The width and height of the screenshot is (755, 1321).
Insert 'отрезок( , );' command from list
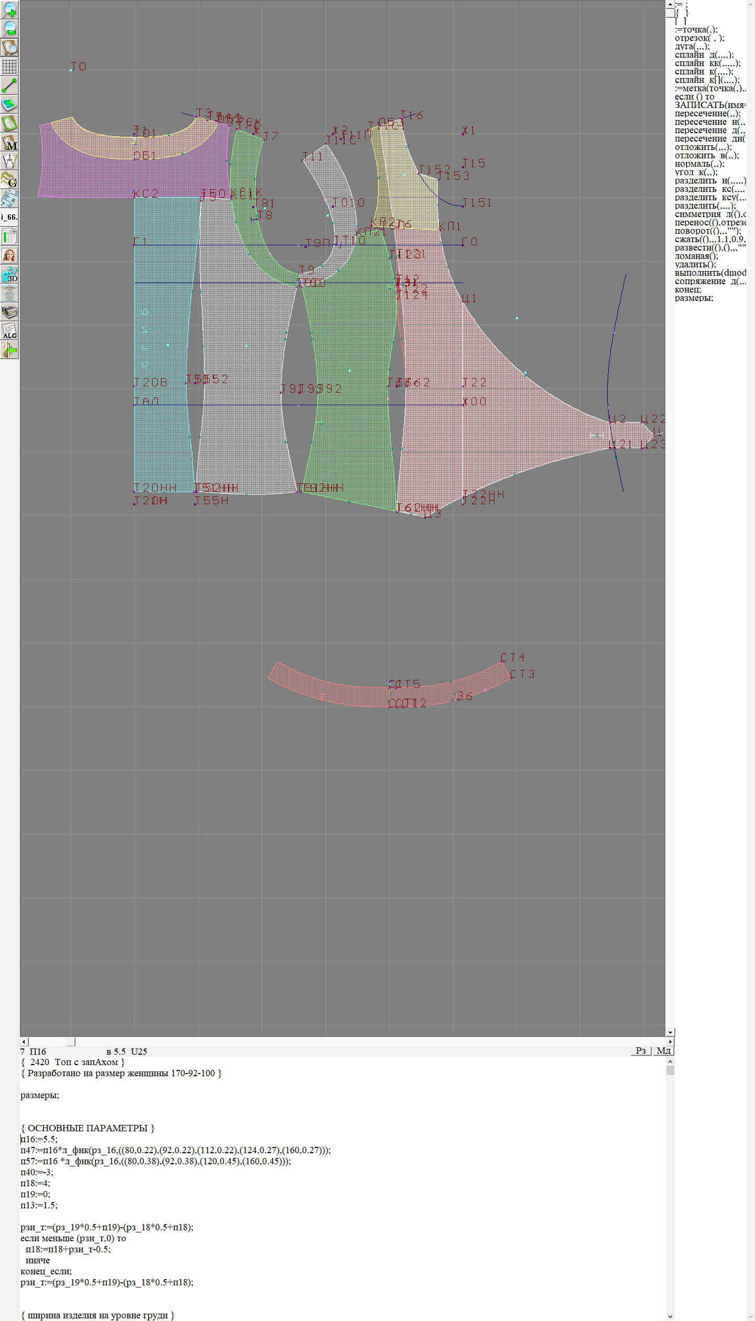pos(699,38)
